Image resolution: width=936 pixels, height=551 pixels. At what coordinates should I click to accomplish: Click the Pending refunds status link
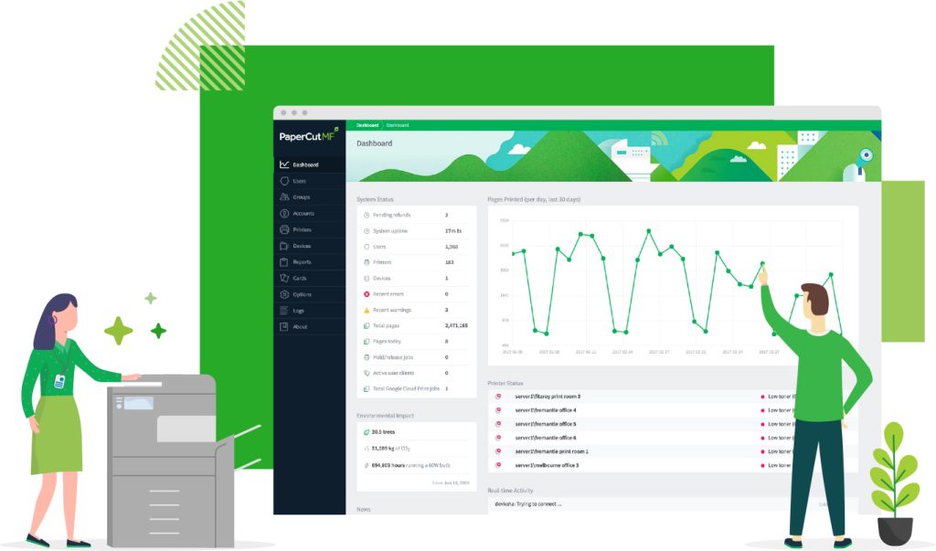pos(391,215)
